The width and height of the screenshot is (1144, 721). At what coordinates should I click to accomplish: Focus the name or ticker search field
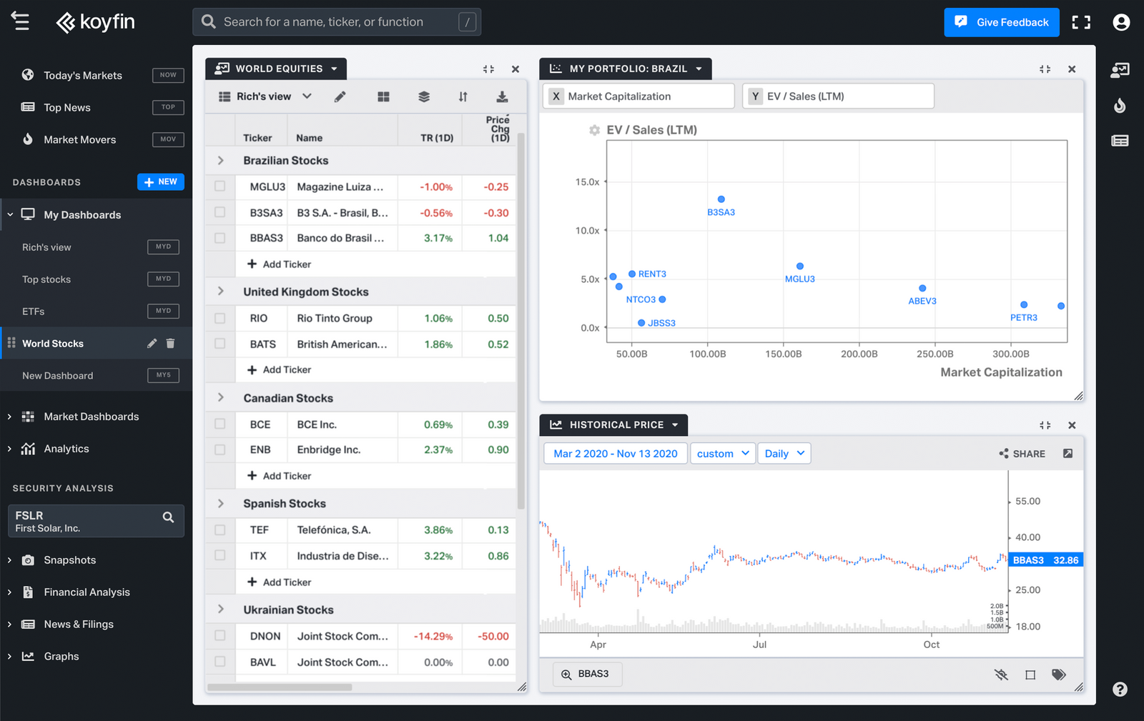tap(336, 22)
